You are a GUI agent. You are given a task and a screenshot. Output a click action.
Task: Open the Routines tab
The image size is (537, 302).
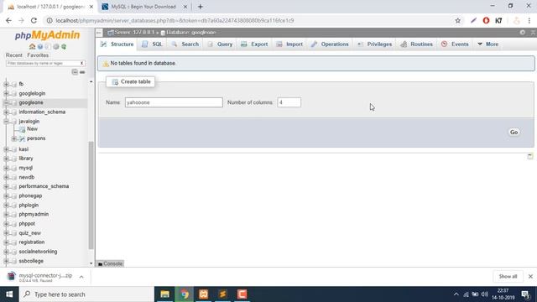coord(417,44)
